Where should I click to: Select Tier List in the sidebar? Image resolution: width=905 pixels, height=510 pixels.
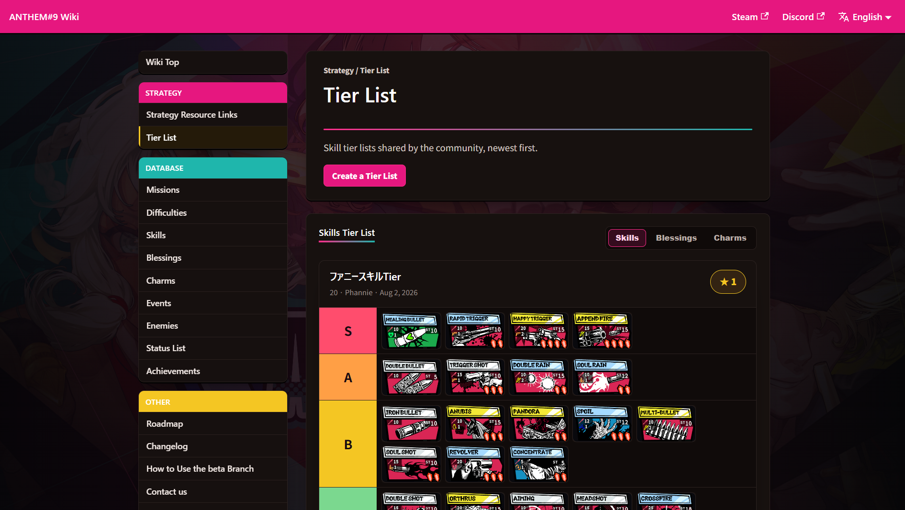[213, 138]
